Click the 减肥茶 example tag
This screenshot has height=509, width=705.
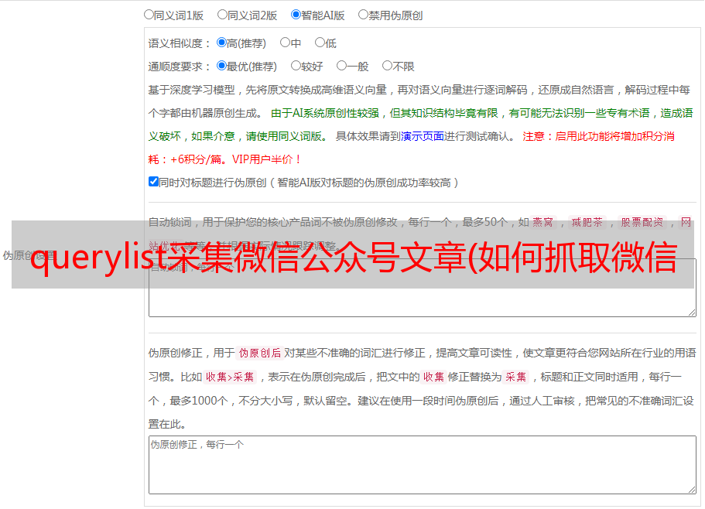587,222
